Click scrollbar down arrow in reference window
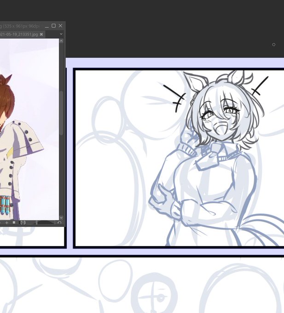This screenshot has height=313, width=284. (61, 218)
